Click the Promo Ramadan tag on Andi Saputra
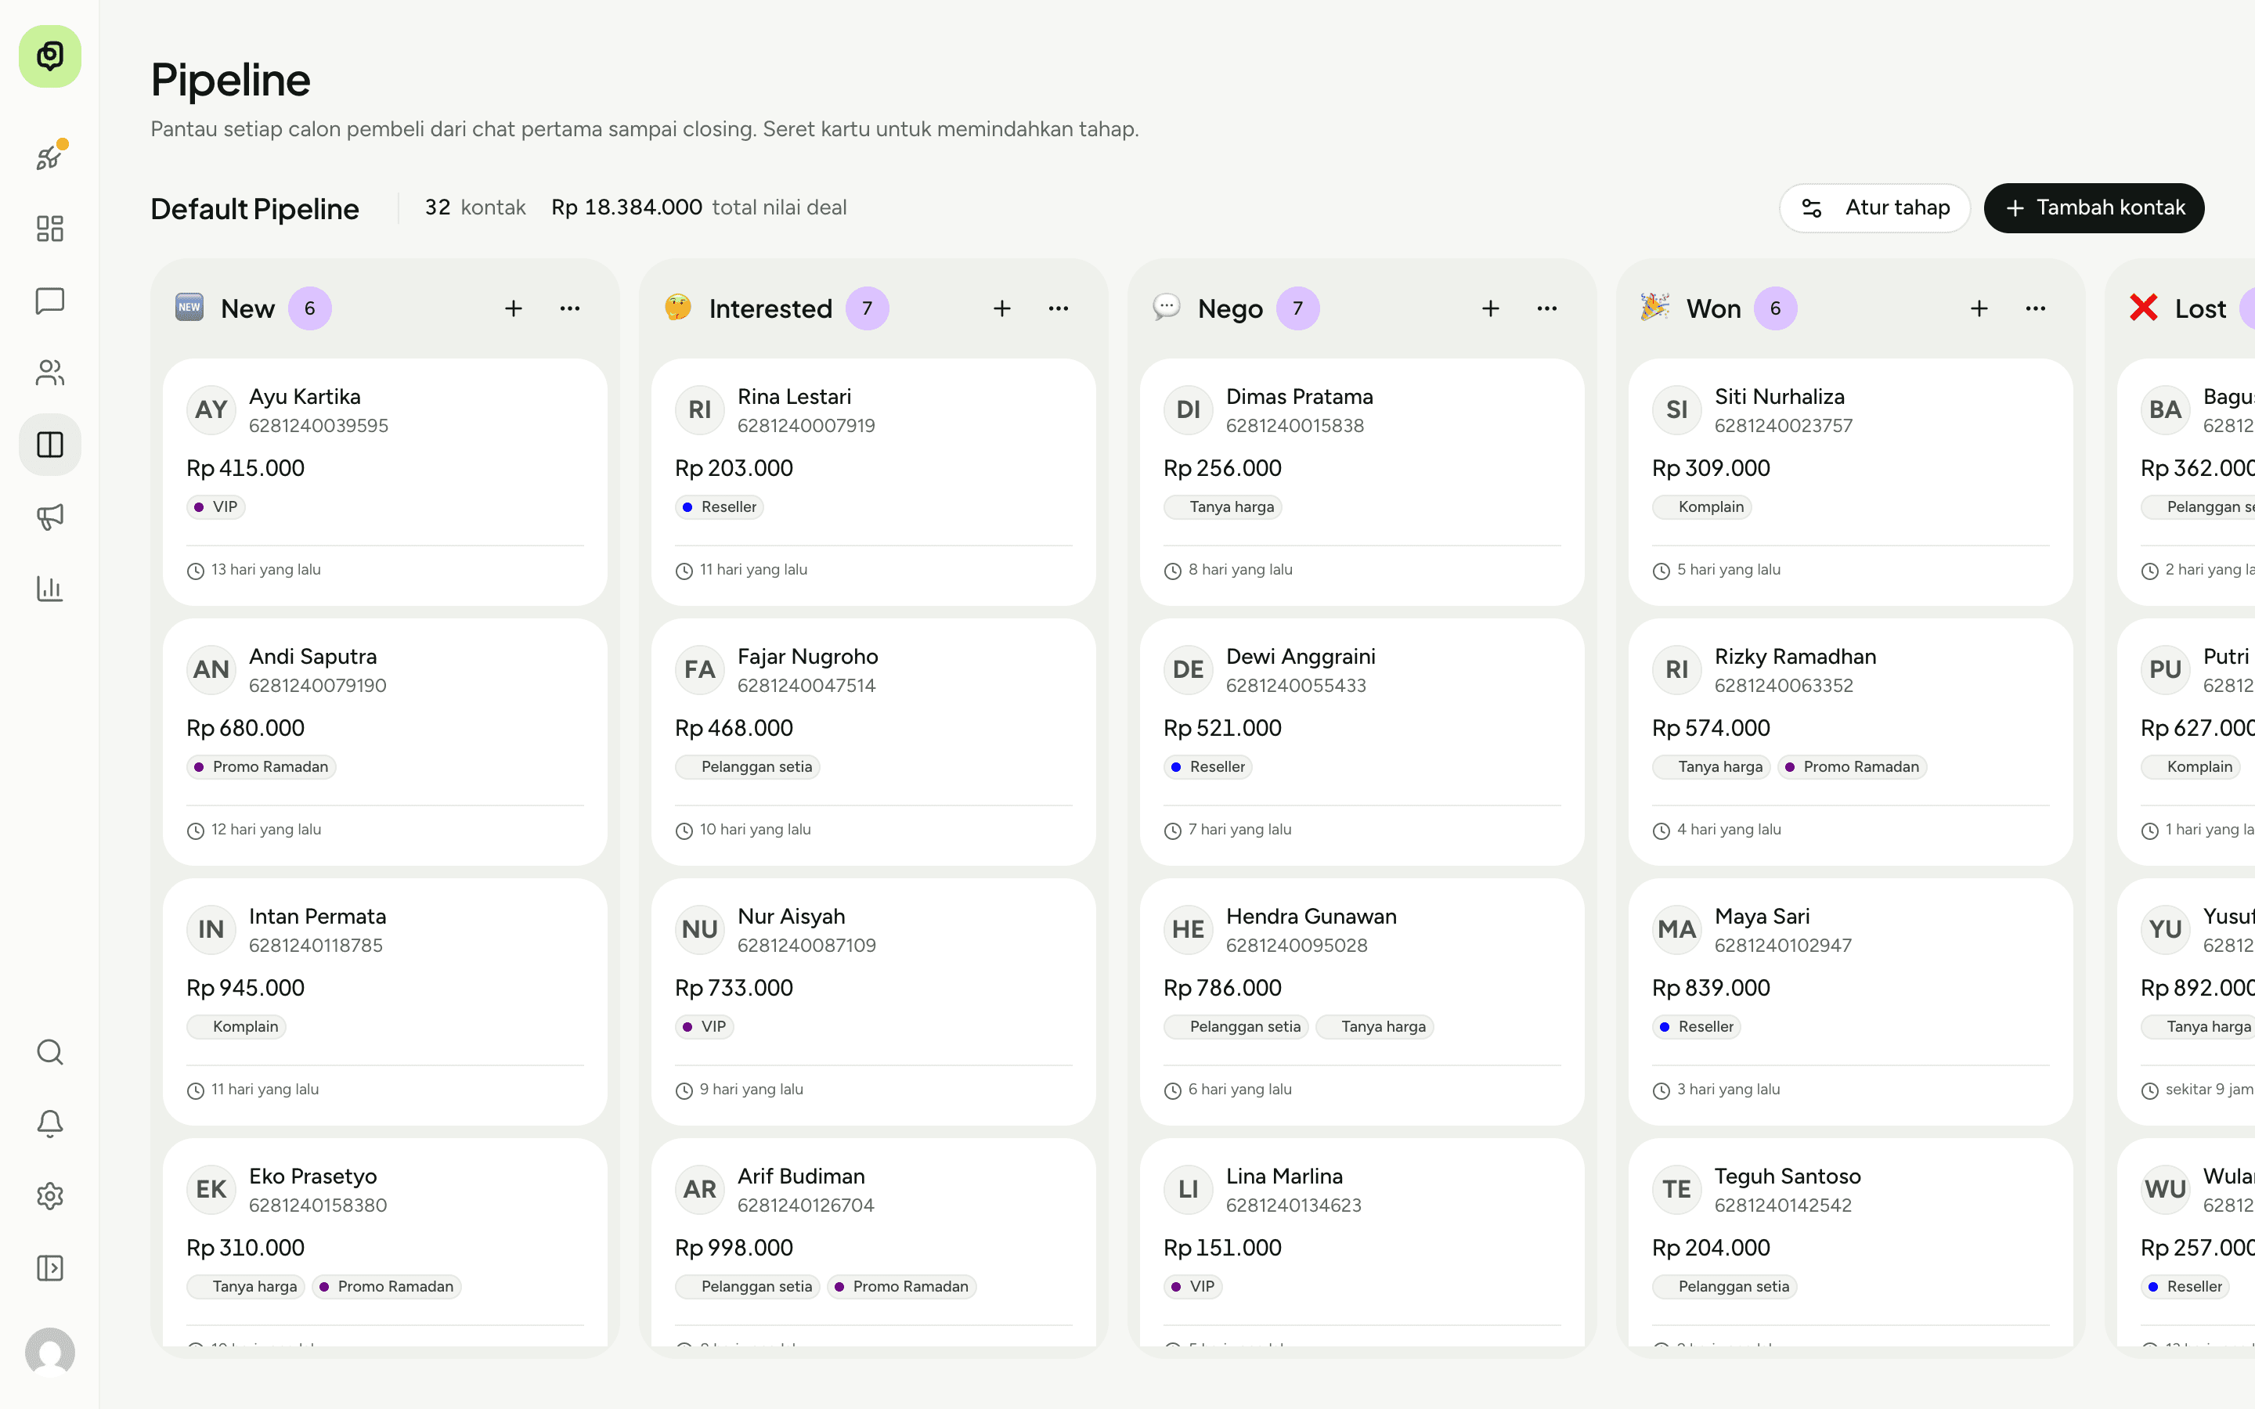Screen dimensions: 2255x1409 [x=262, y=767]
